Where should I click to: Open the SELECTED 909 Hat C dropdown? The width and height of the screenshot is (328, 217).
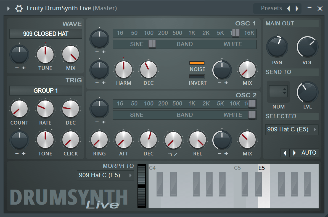[x=292, y=129]
